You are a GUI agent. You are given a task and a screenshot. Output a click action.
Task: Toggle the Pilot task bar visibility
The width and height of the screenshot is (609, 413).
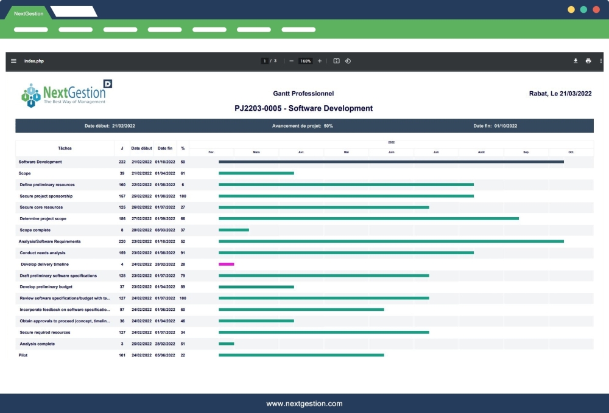(301, 355)
